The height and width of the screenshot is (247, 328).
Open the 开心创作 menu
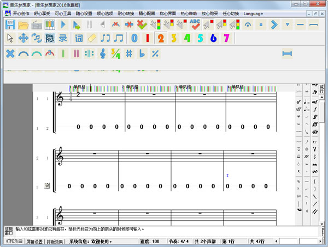[21, 14]
